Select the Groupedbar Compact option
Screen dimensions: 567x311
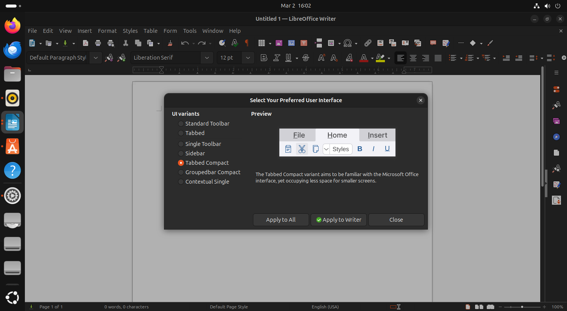[181, 172]
